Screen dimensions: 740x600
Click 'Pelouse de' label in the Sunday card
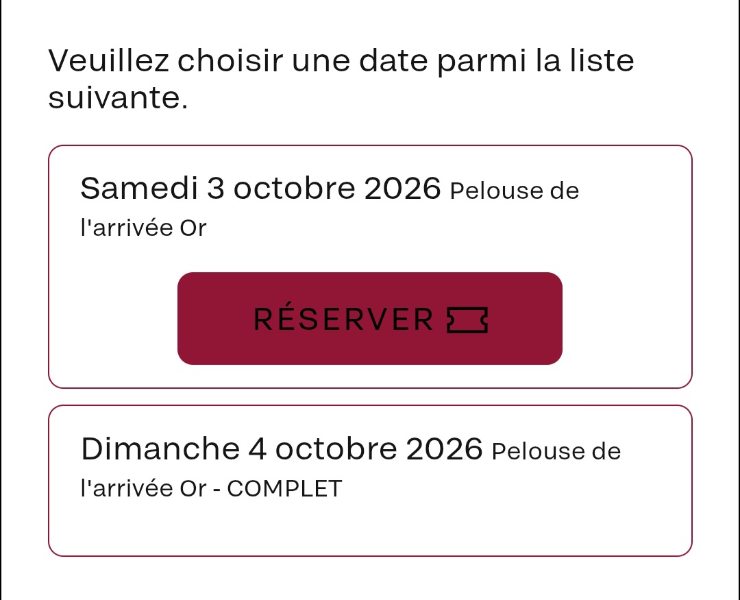point(556,451)
